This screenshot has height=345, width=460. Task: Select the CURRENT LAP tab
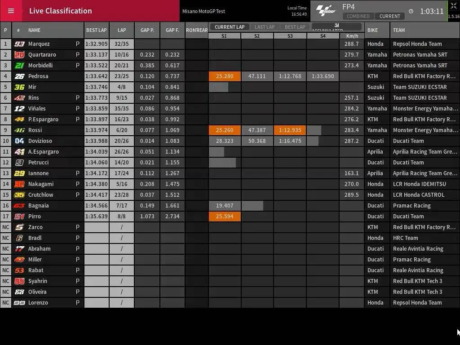click(x=230, y=27)
